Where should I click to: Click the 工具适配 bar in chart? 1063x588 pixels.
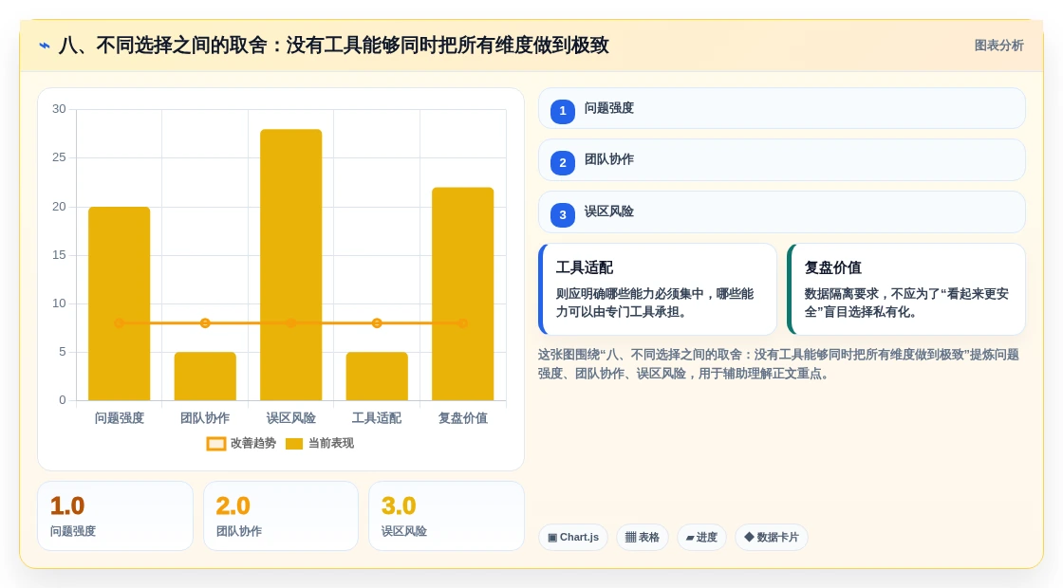(x=377, y=376)
